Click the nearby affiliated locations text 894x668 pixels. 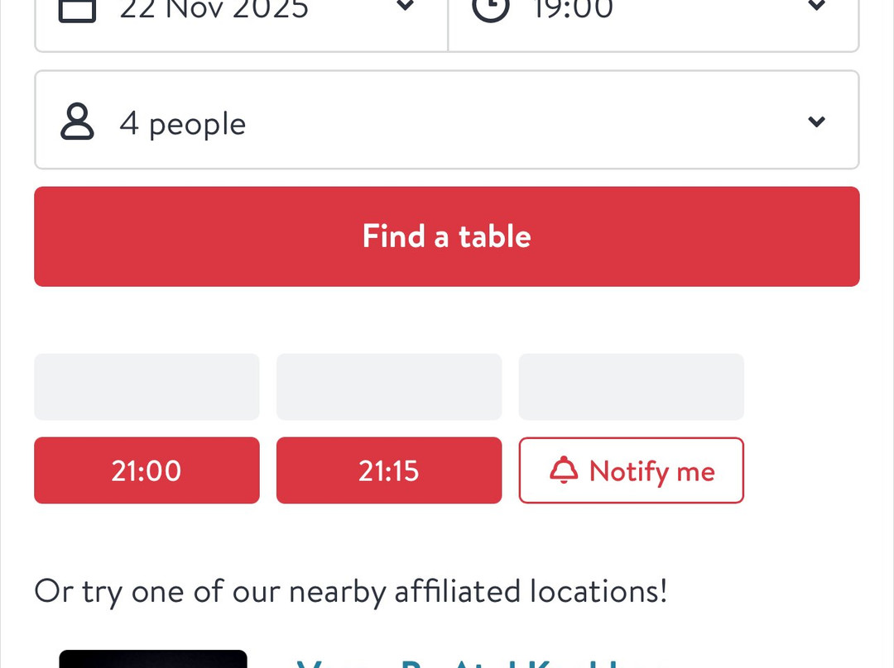350,591
